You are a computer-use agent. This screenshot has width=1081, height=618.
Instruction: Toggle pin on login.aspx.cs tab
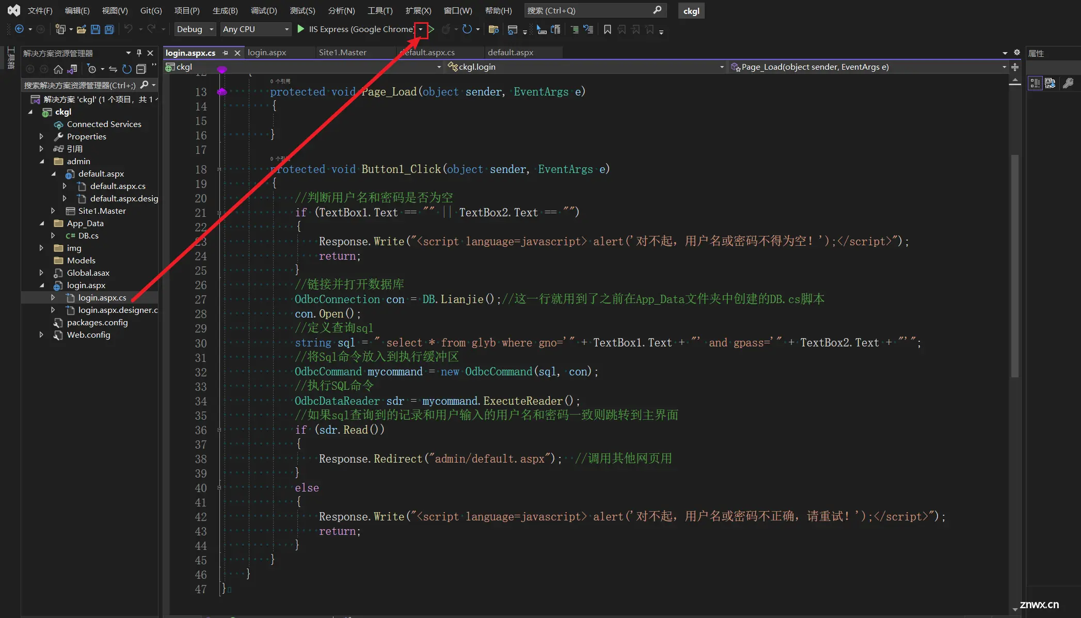click(x=225, y=53)
